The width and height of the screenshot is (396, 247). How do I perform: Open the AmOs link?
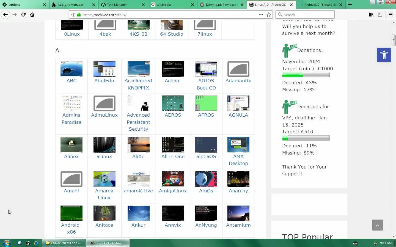pyautogui.click(x=206, y=191)
